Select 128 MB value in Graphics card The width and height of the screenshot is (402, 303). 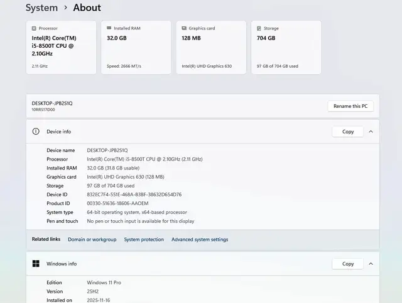(x=191, y=38)
